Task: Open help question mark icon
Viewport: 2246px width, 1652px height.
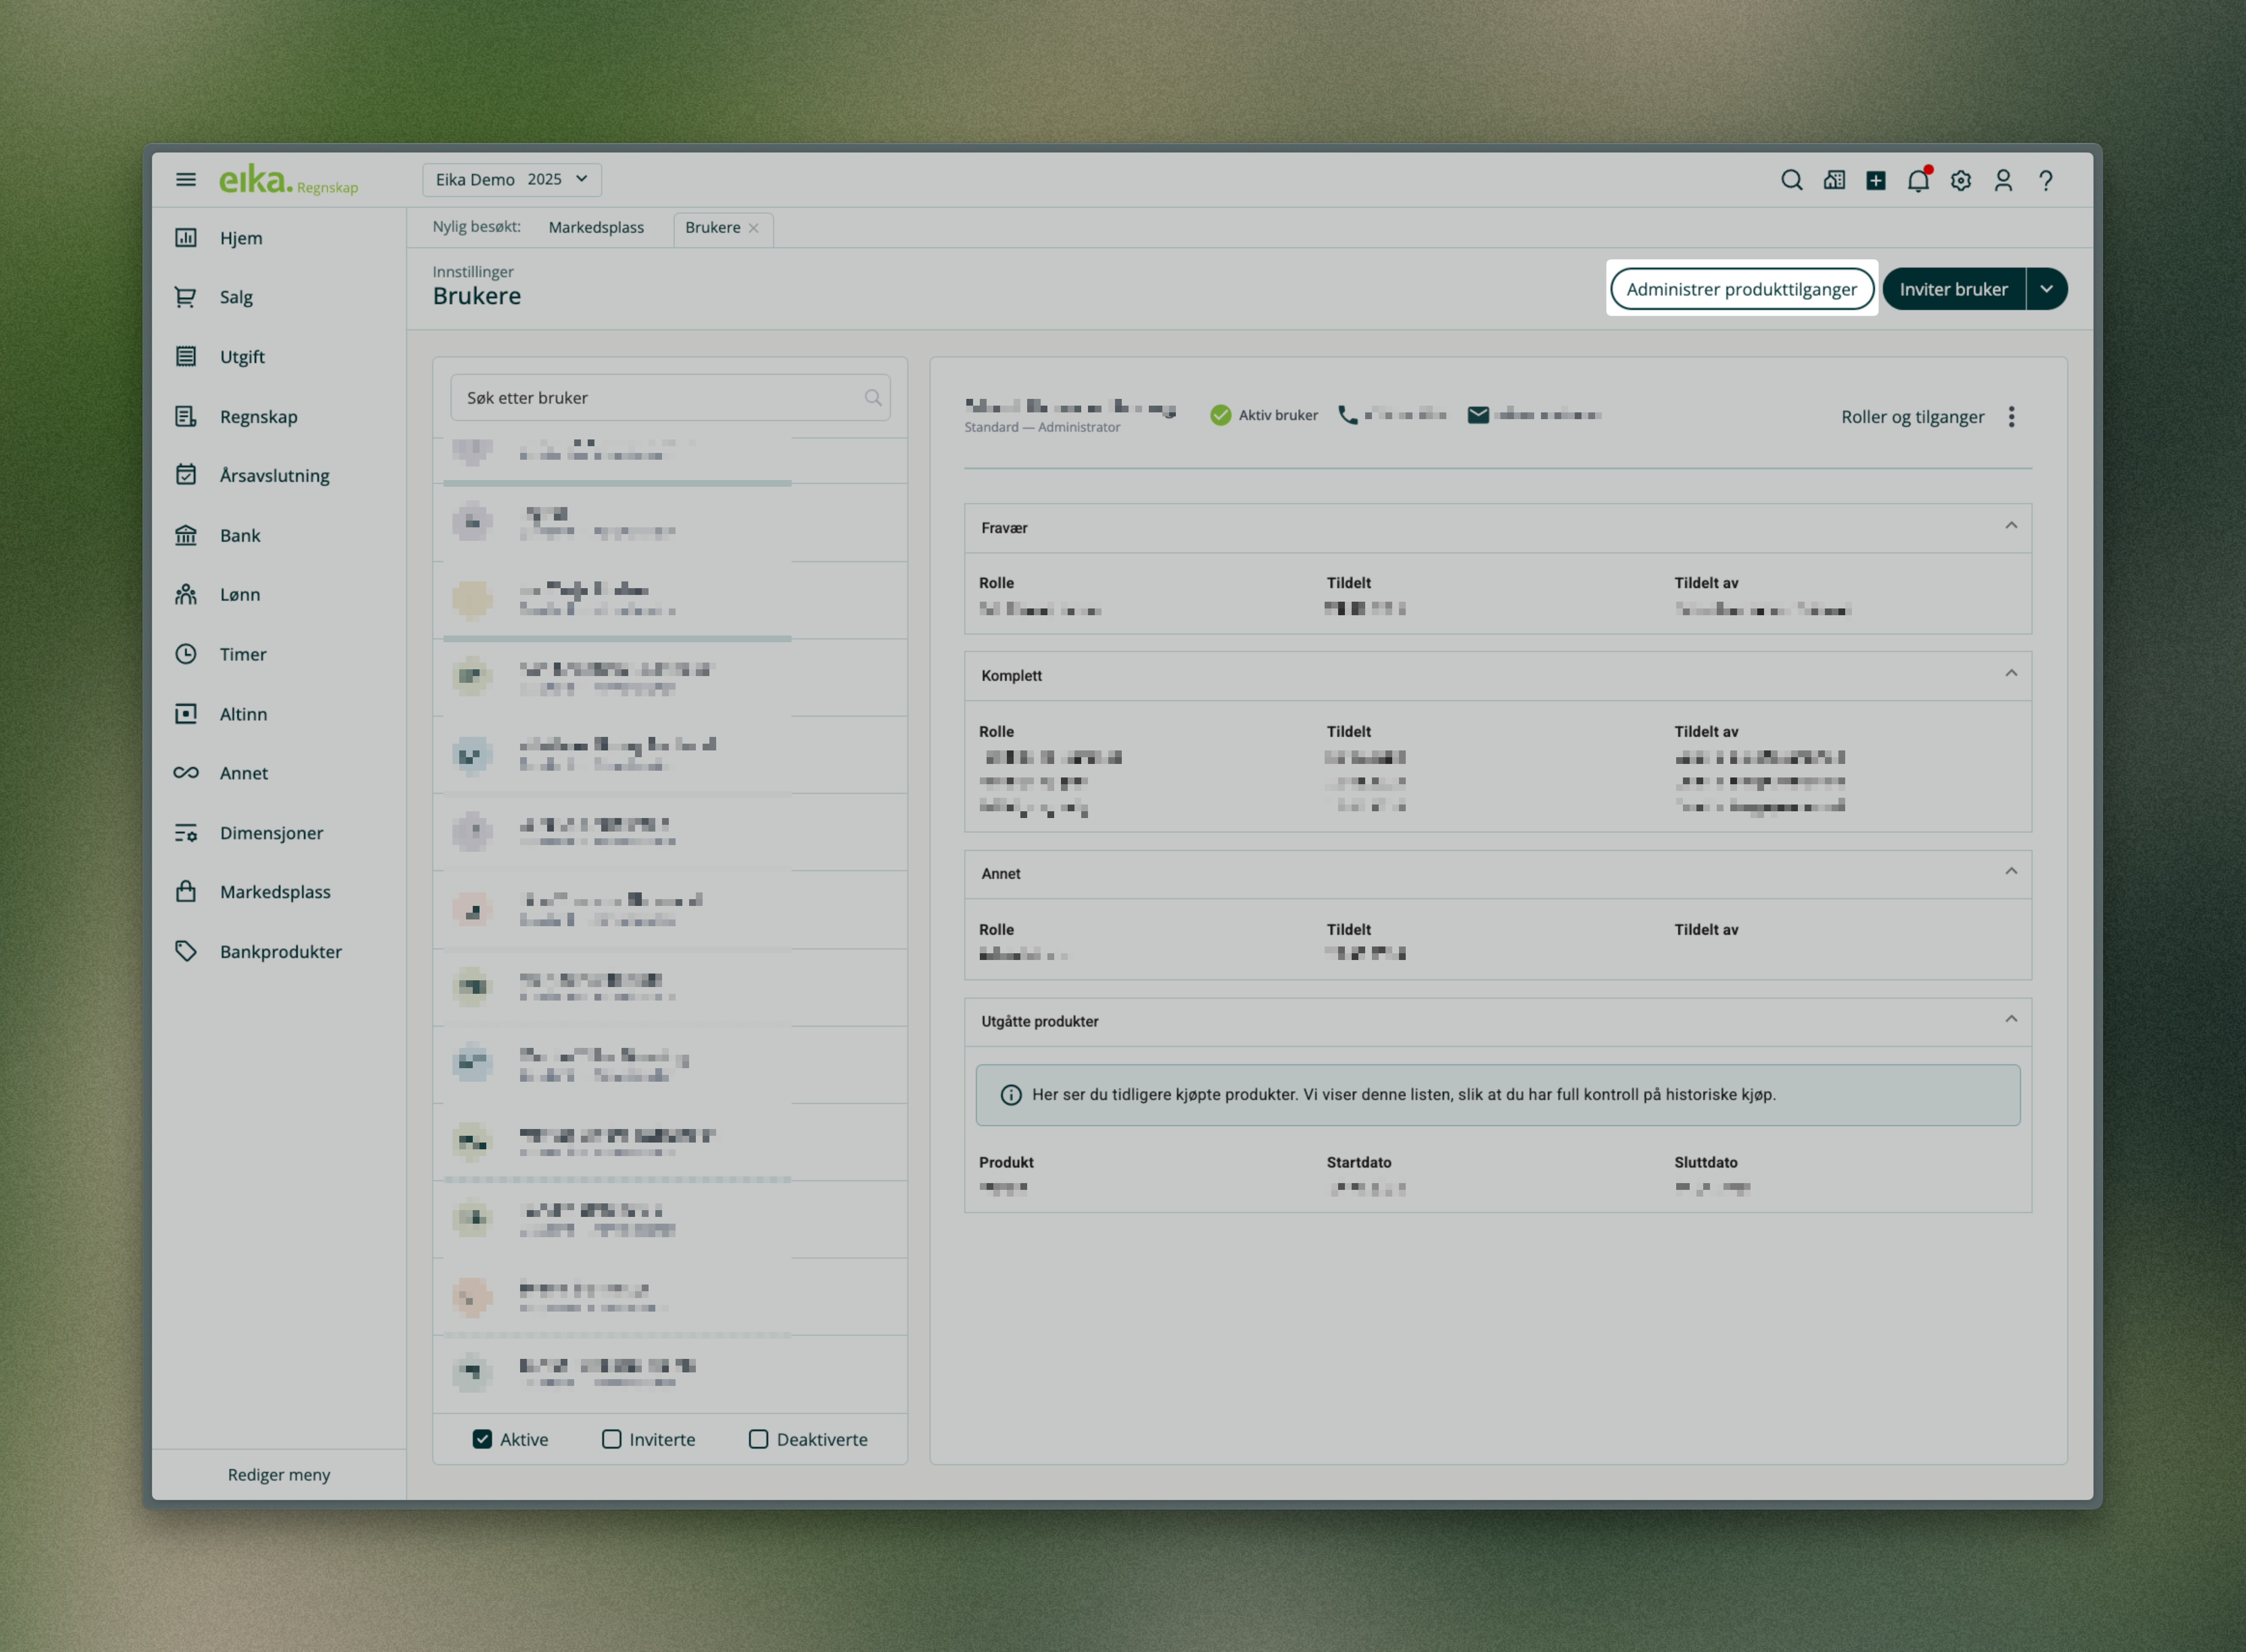Action: click(2046, 181)
